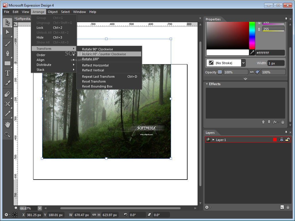Click the Layer 1 thumbnail

[x=208, y=140]
